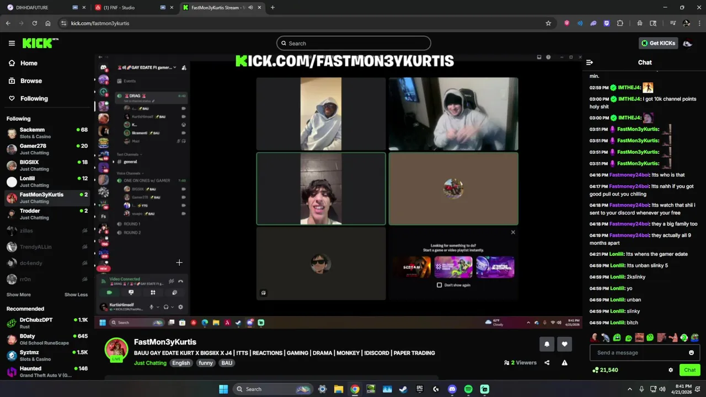Show hidden system tray icons
The image size is (706, 397).
[630, 389]
